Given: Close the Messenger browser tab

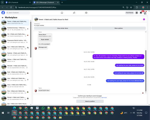Looking at the screenshot, I should click(x=58, y=2).
